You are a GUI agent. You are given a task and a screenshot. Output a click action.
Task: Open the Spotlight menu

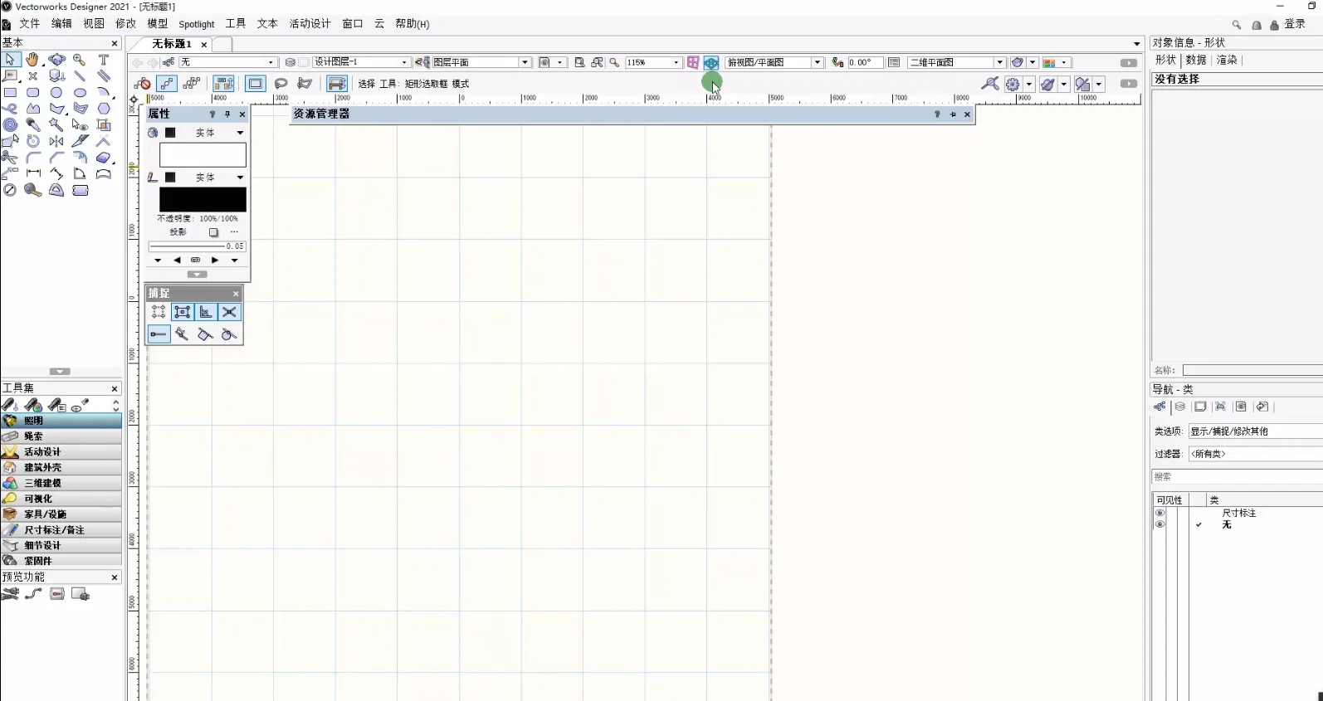pos(197,24)
